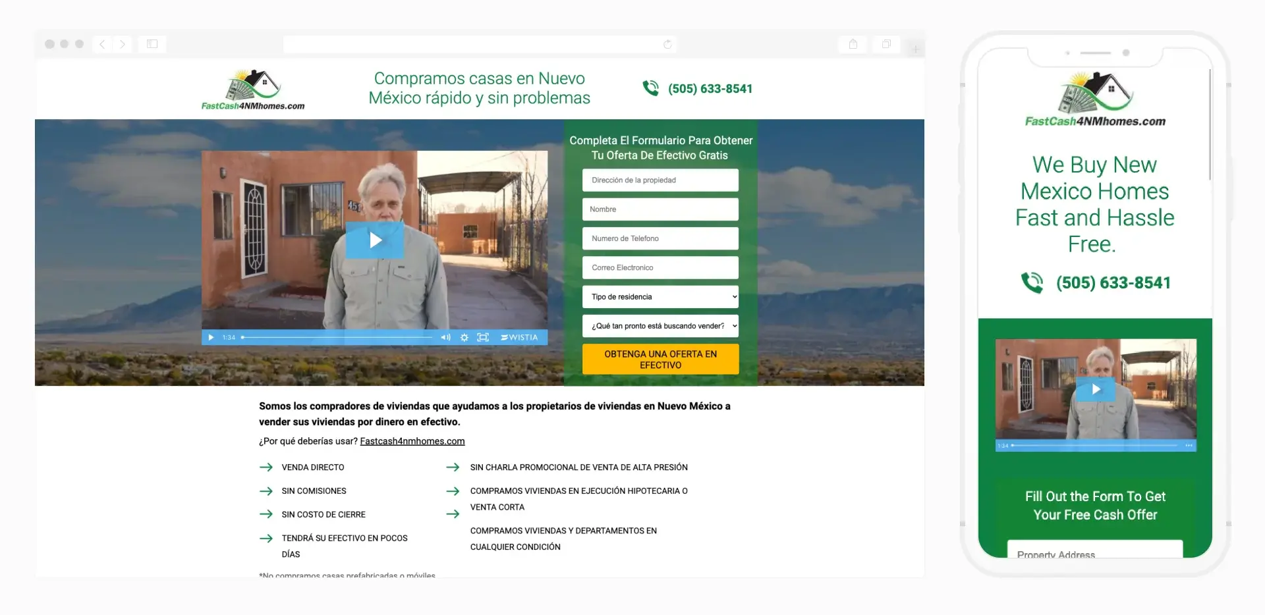Open the Tipo de residencia dropdown

[660, 297]
